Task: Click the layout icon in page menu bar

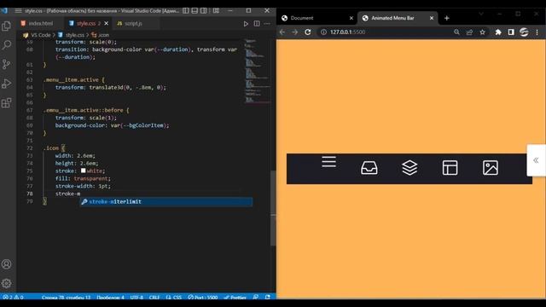Action: pos(450,168)
